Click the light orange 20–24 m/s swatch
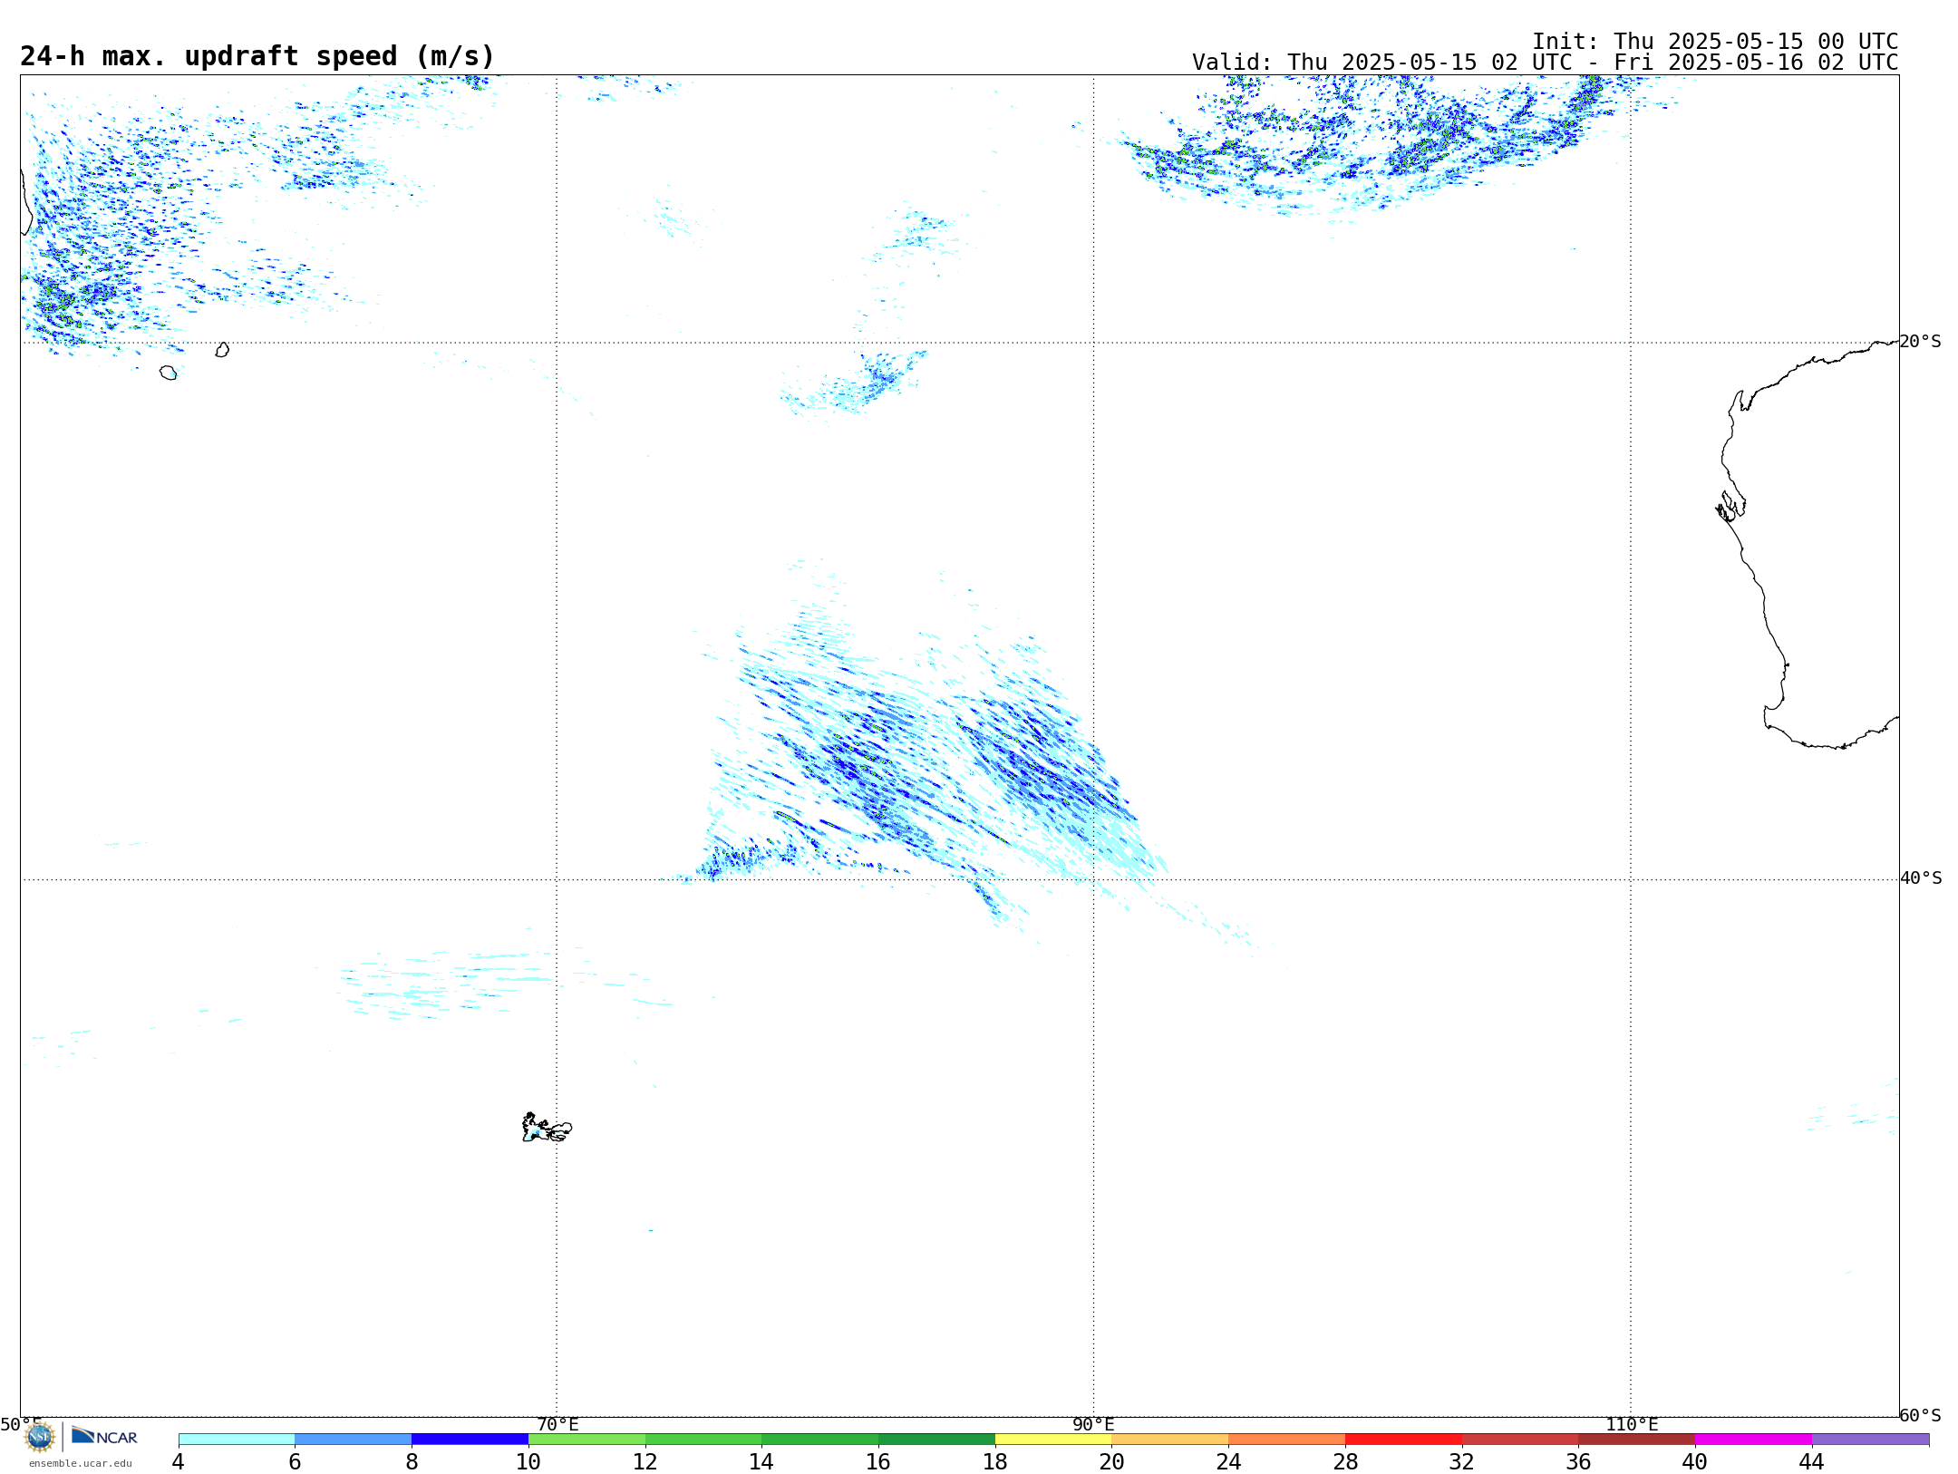 (x=1170, y=1439)
